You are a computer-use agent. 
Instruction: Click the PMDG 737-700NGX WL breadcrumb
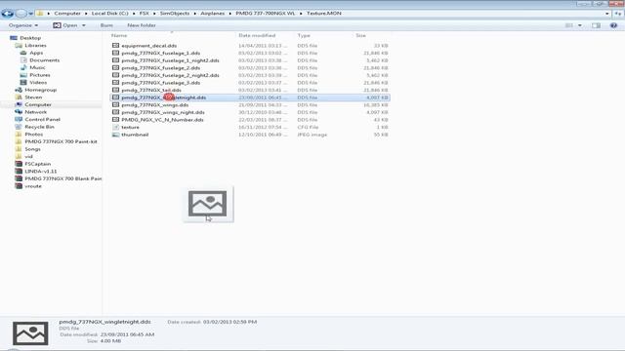pos(265,13)
